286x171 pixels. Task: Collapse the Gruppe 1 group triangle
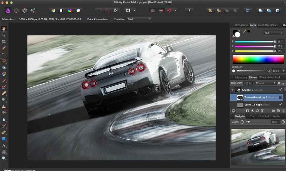pos(232,90)
